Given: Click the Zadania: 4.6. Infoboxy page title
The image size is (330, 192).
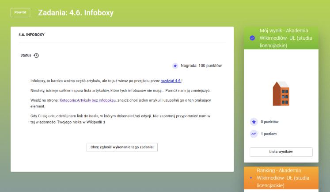Looking at the screenshot, I should [76, 13].
